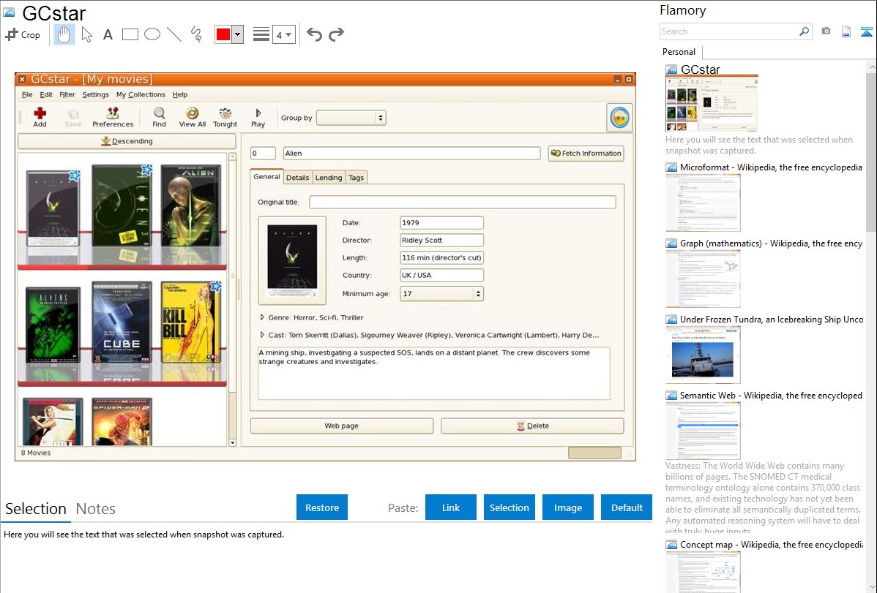Open the Concept map snapshot title

coord(772,544)
